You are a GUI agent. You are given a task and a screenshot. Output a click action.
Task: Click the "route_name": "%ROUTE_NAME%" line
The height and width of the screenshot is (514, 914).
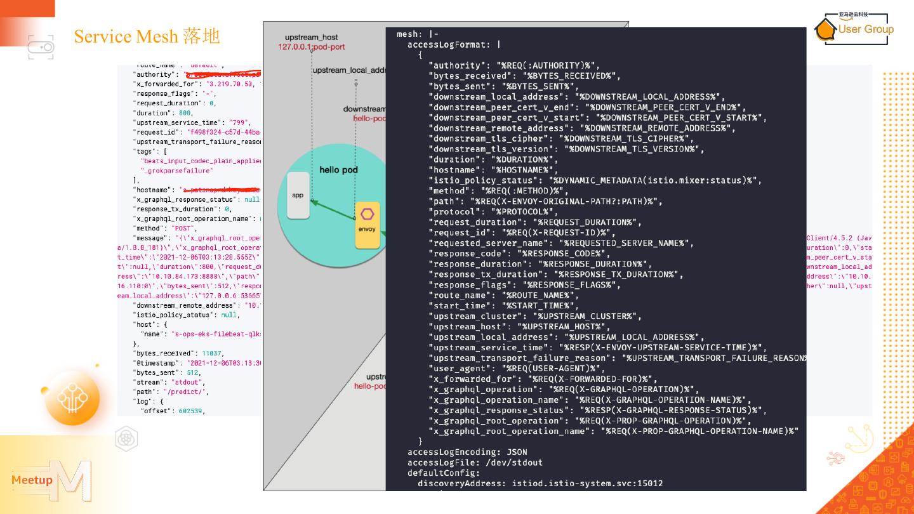503,296
